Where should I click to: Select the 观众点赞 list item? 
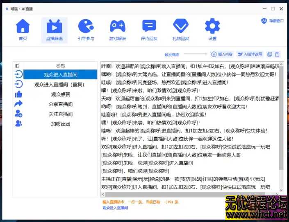pyautogui.click(x=61, y=94)
